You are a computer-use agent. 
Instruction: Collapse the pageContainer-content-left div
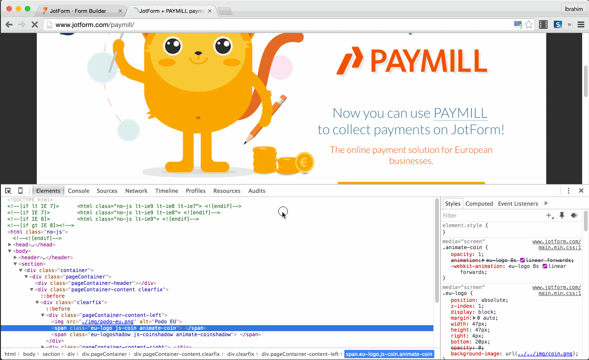(x=43, y=316)
